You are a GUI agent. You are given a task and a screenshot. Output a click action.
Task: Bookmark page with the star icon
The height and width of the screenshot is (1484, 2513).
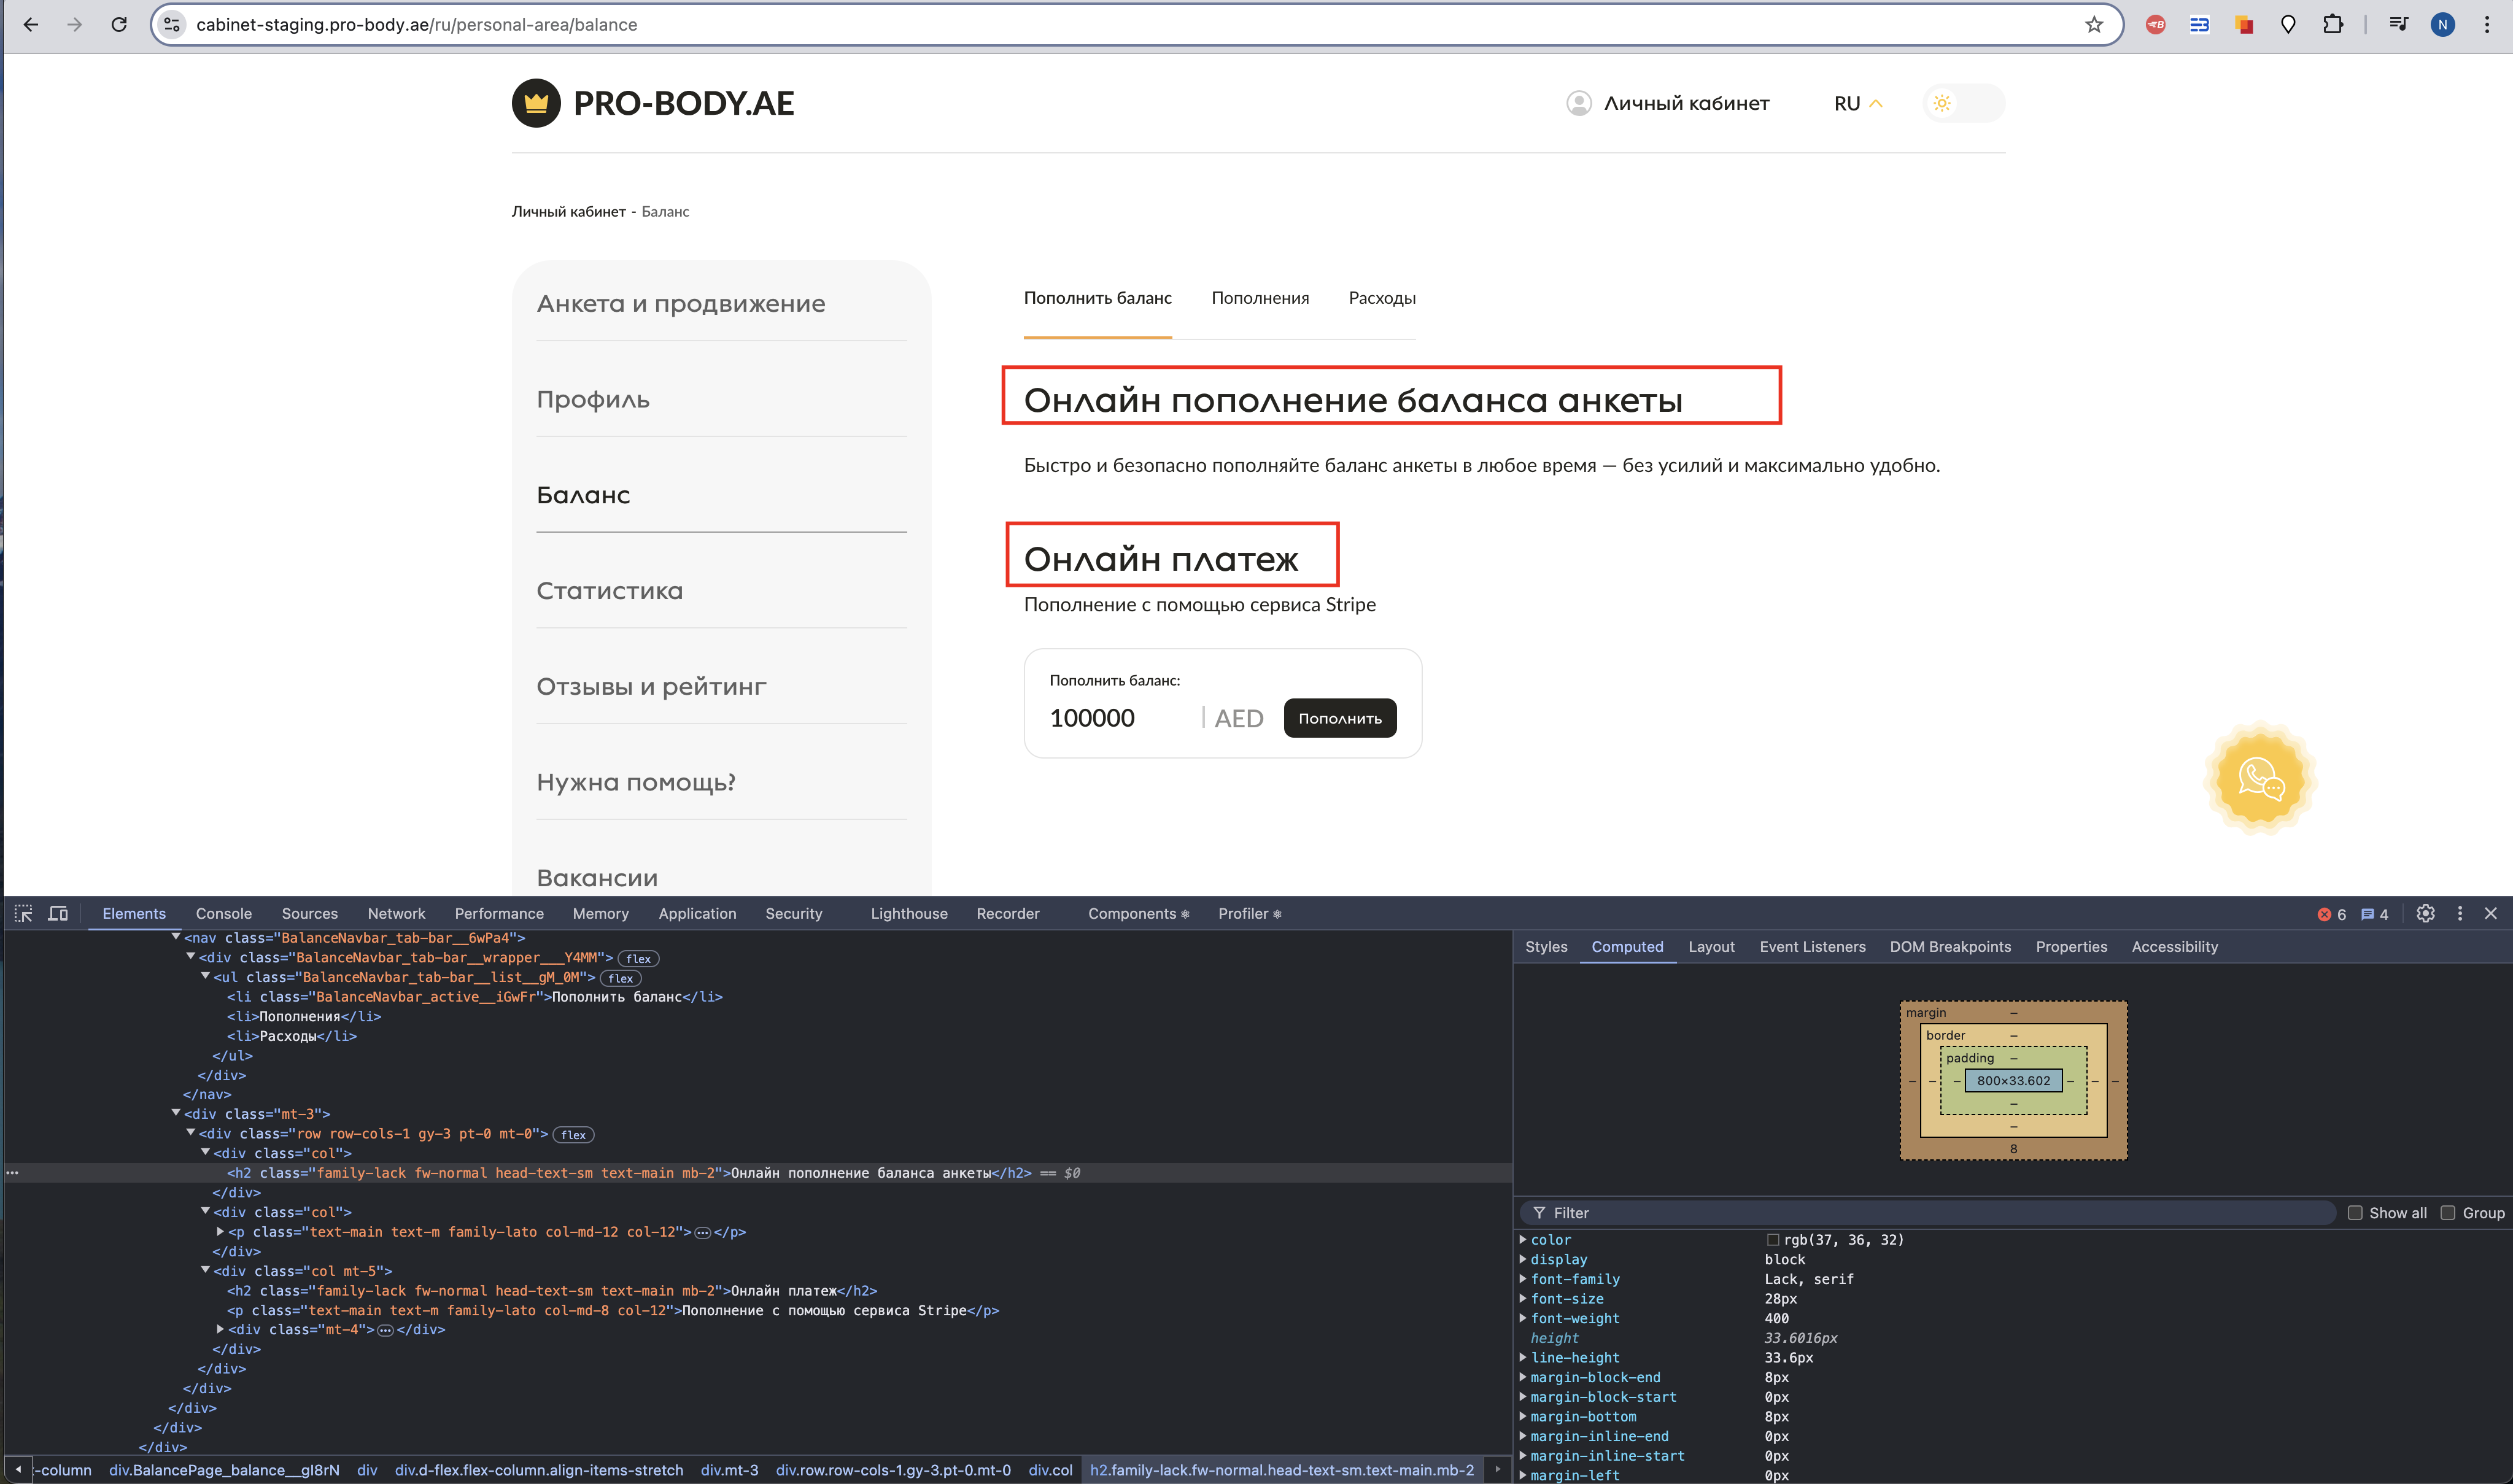2094,25
